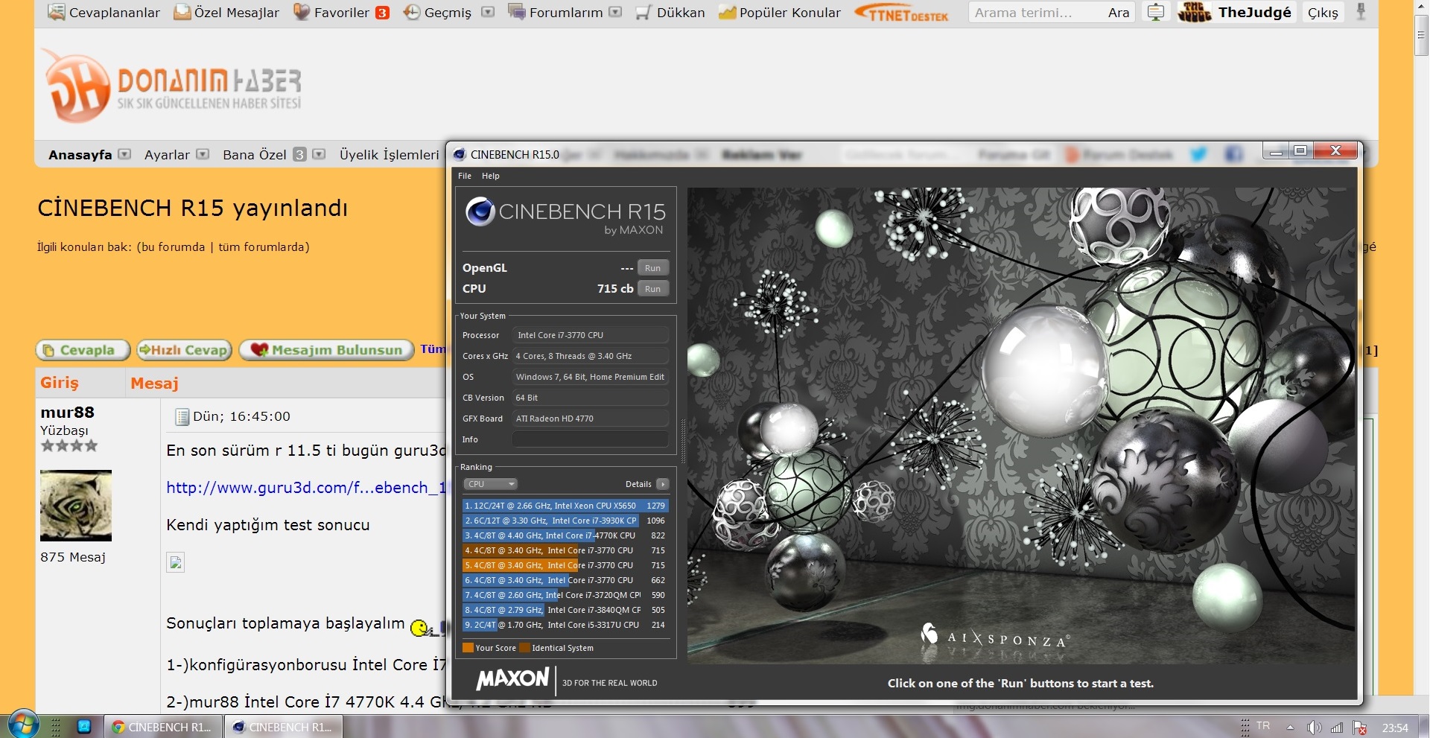This screenshot has width=1430, height=738.
Task: Click the DonanımHaber site logo
Action: coord(171,86)
